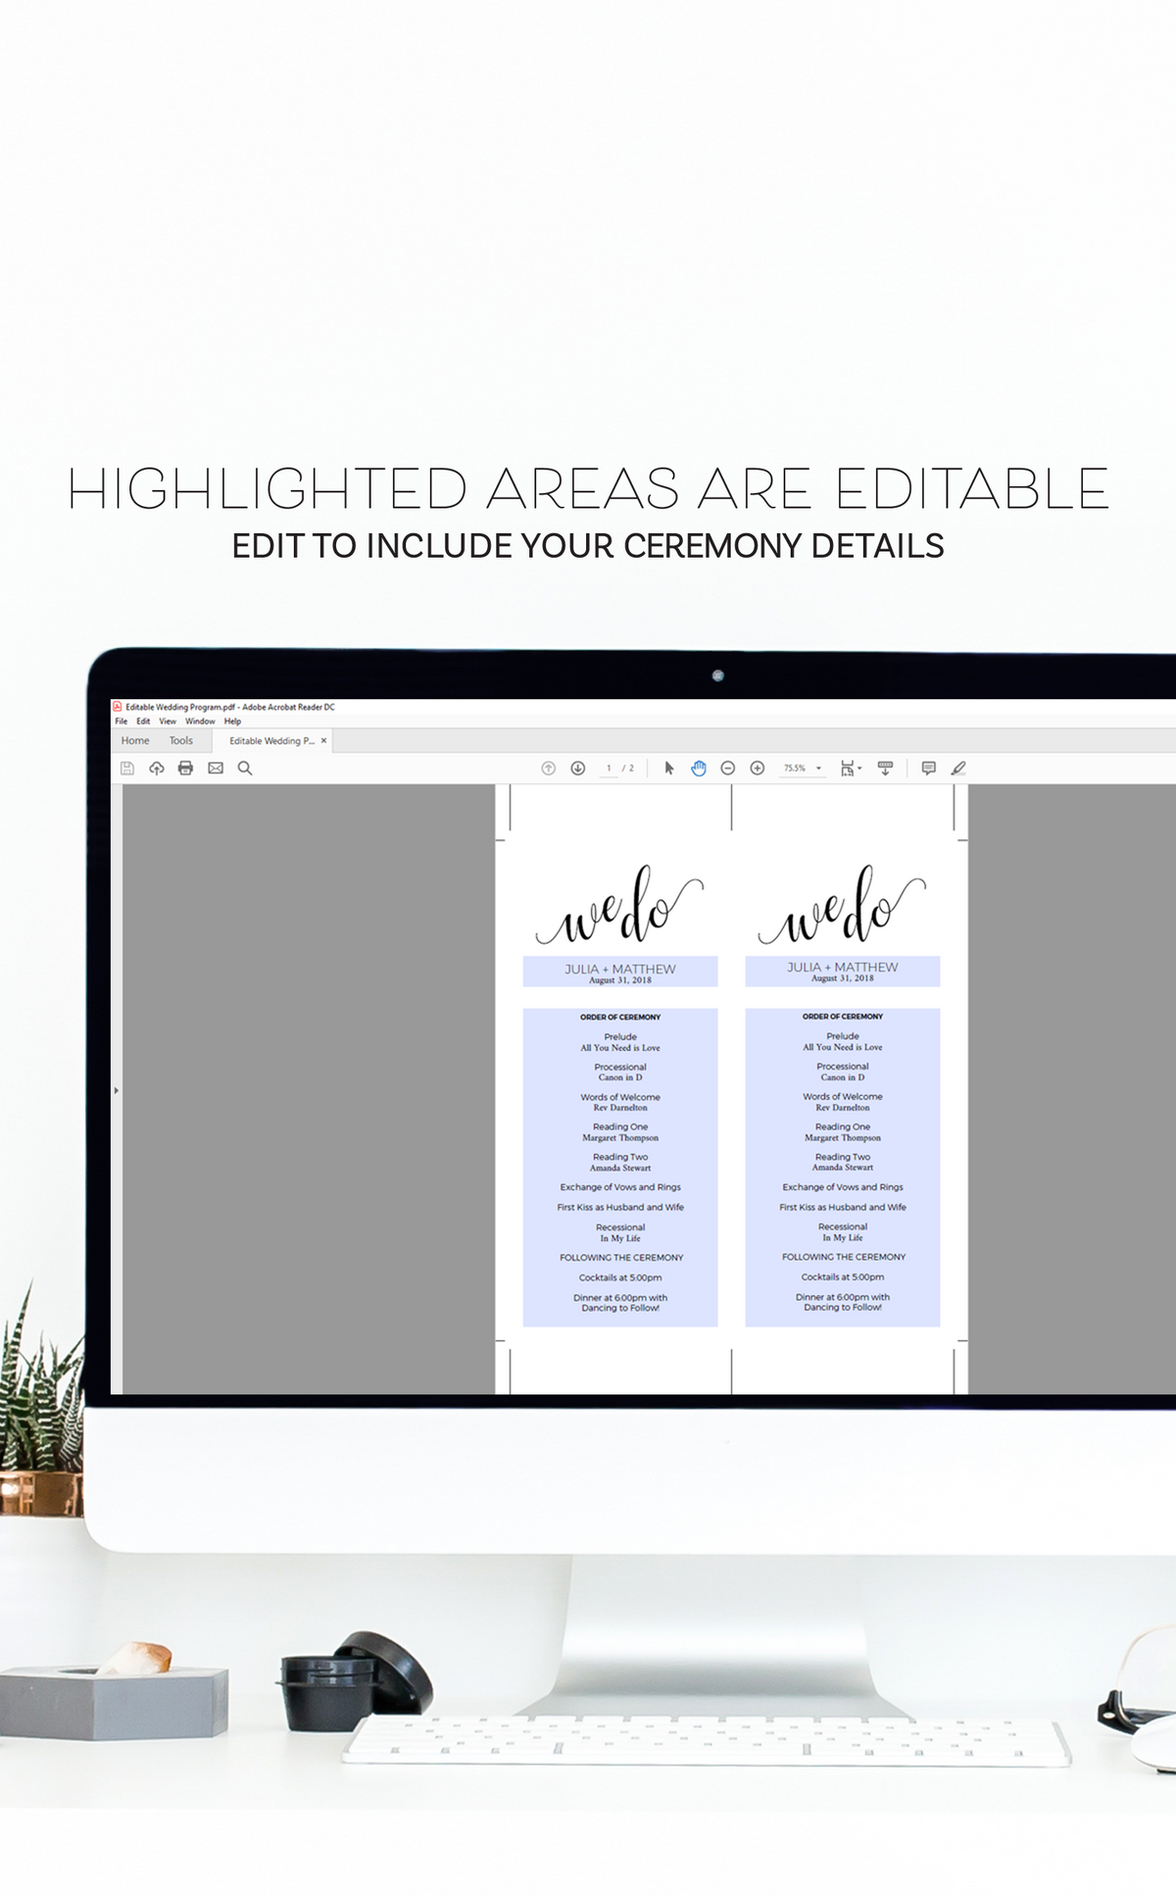The width and height of the screenshot is (1176, 1896).
Task: Click the Save file icon
Action: pyautogui.click(x=127, y=769)
